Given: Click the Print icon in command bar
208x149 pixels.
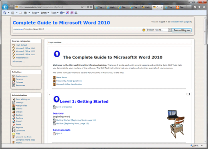Looking at the screenshot, I should (x=25, y=13).
